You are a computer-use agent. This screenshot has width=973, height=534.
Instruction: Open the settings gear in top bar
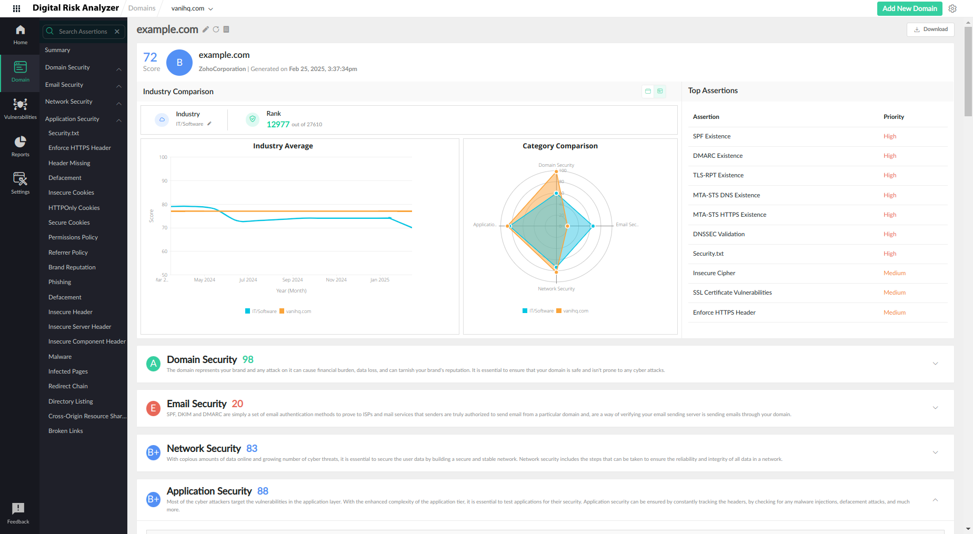pos(952,8)
